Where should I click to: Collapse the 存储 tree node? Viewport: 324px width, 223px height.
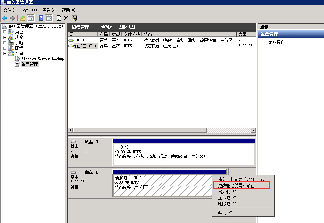pos(5,53)
